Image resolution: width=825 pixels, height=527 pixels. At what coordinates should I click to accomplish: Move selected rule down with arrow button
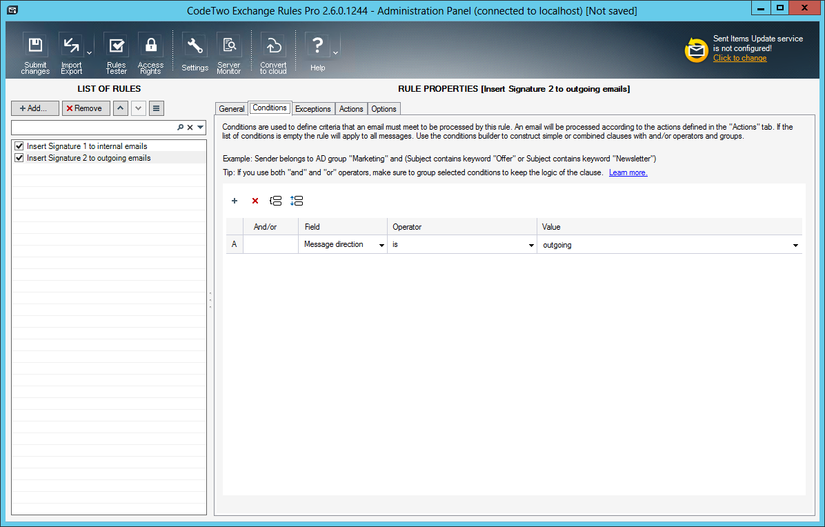[x=139, y=108]
